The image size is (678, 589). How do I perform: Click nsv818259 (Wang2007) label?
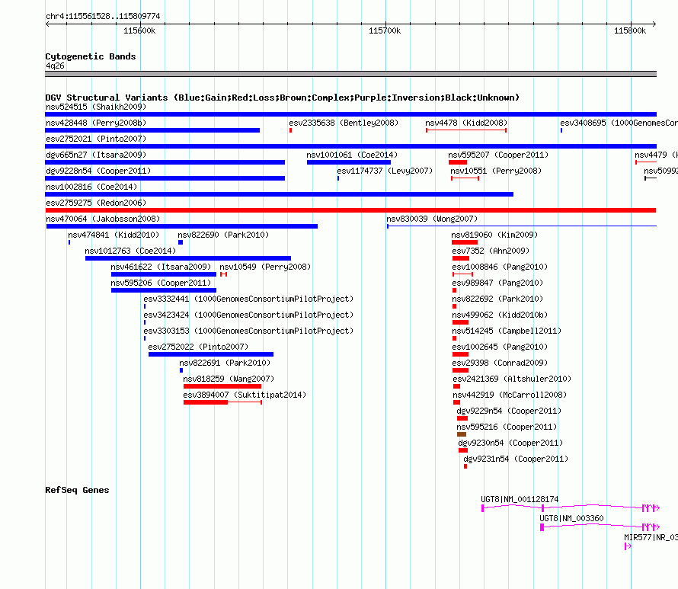(229, 379)
